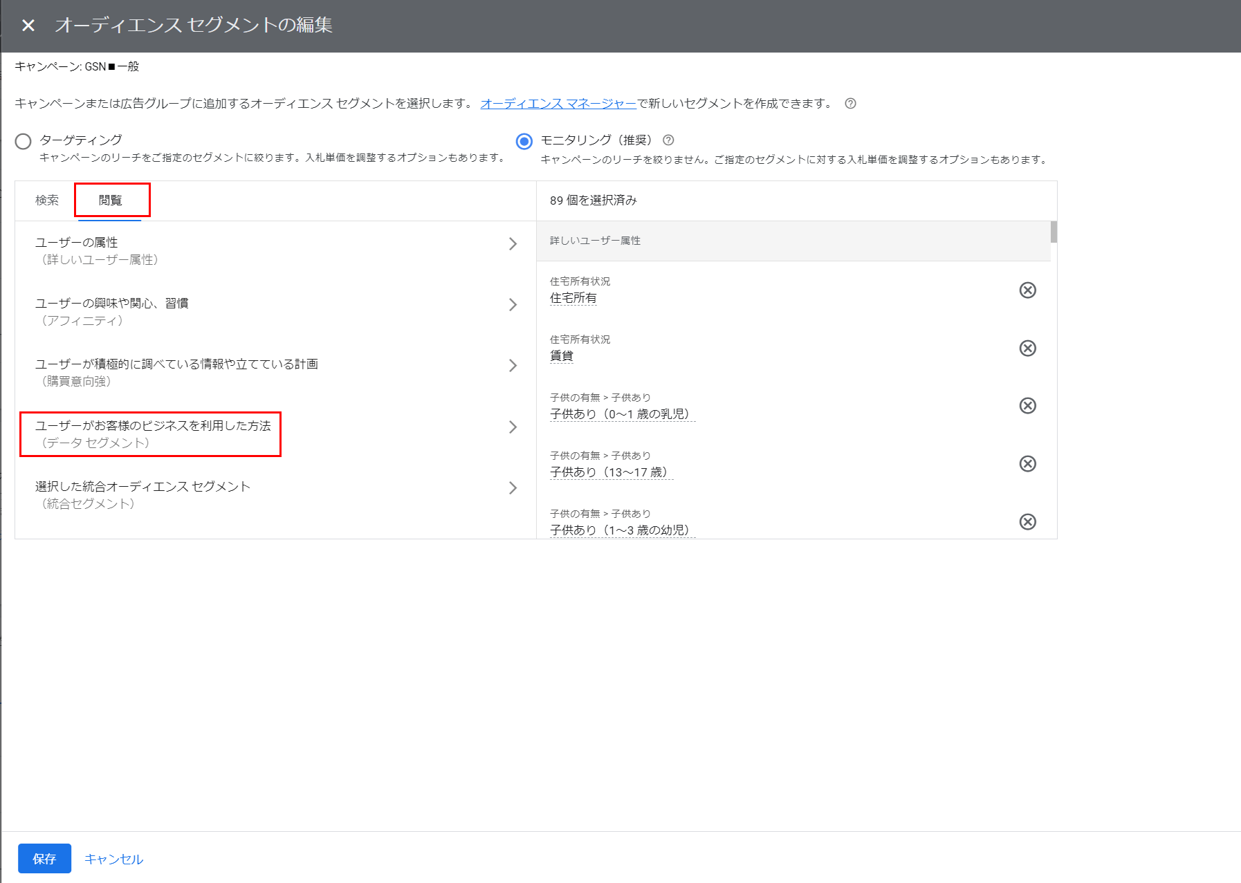Image resolution: width=1241 pixels, height=883 pixels.
Task: Close the audience segment editor with X
Action: pyautogui.click(x=28, y=26)
